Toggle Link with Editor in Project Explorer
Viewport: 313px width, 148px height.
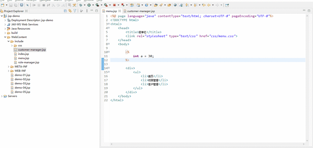point(70,11)
